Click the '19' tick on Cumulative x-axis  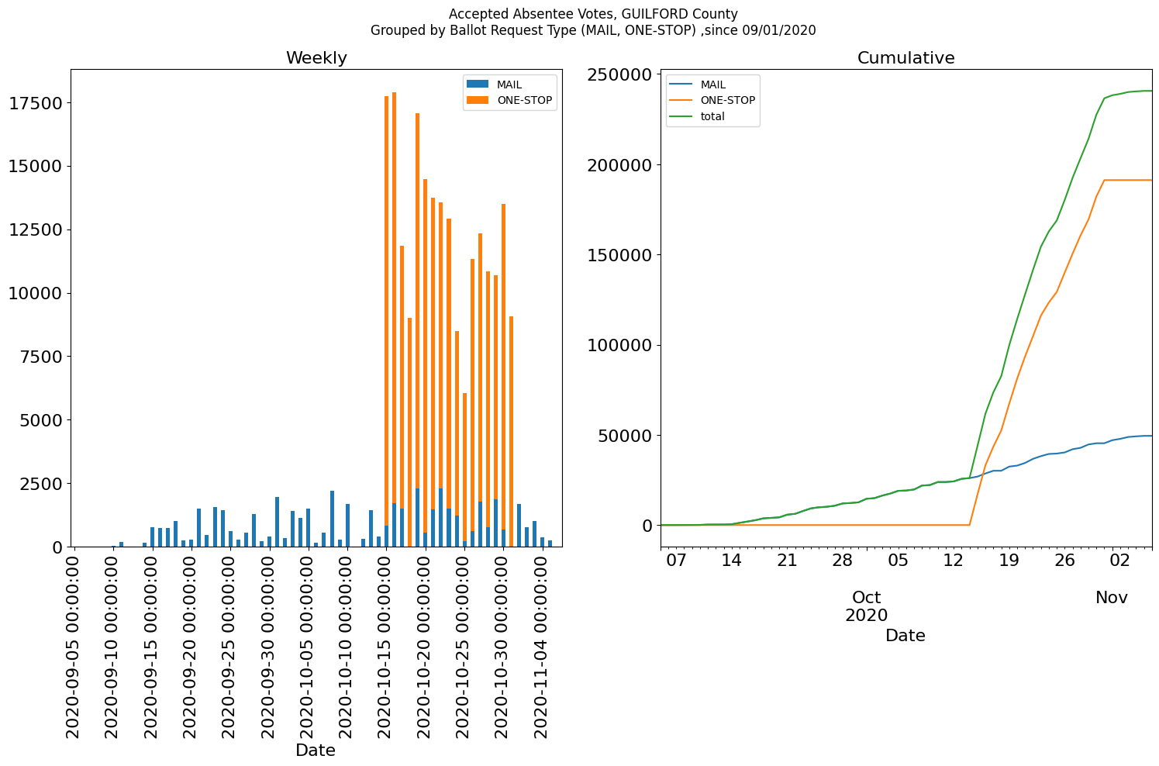point(1009,560)
